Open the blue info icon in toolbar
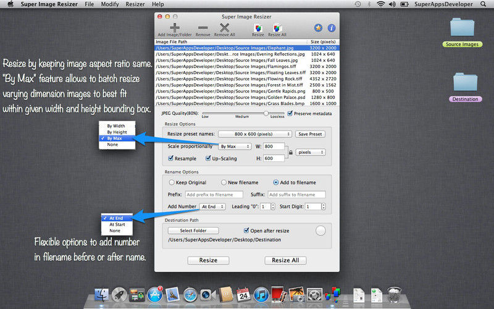The image size is (494, 309). 332,28
